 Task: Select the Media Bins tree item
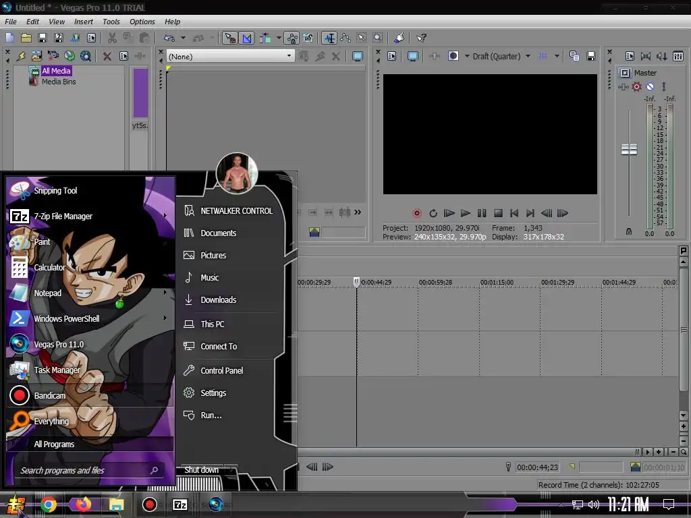tap(58, 82)
